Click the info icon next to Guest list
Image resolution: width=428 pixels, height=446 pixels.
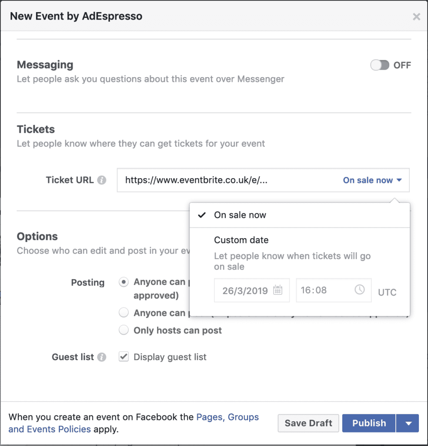click(x=103, y=357)
